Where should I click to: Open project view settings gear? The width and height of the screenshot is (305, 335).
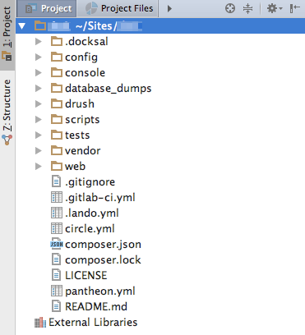(275, 8)
